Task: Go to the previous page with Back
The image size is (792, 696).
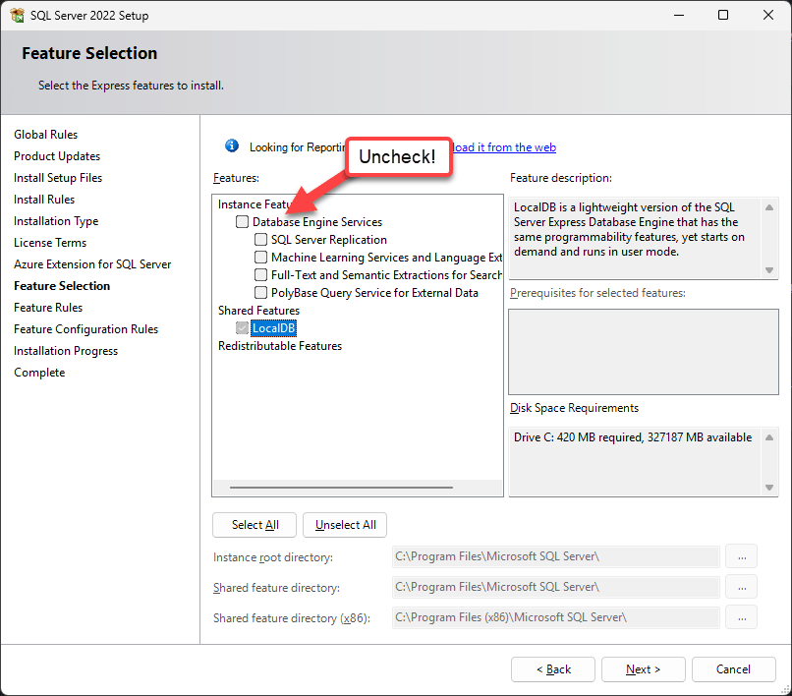Action: [553, 669]
